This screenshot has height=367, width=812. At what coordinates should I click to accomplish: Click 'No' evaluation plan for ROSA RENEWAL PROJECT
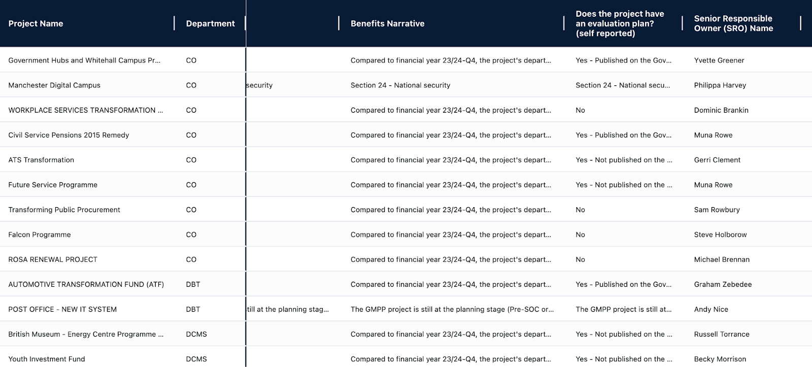point(580,259)
